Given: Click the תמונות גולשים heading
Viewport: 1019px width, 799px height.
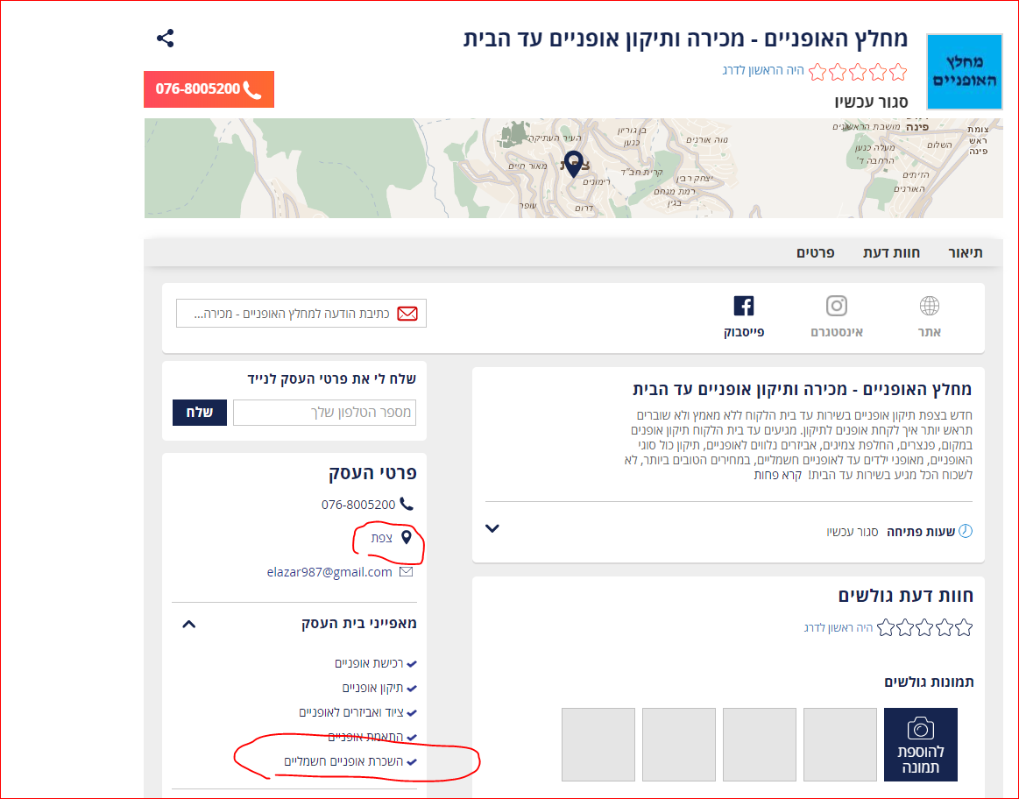Looking at the screenshot, I should [x=929, y=682].
